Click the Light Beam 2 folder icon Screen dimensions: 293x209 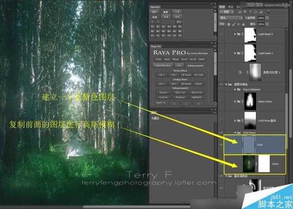point(239,34)
